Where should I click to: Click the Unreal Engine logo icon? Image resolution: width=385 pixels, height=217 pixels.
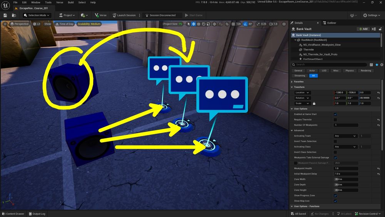pyautogui.click(x=5, y=5)
